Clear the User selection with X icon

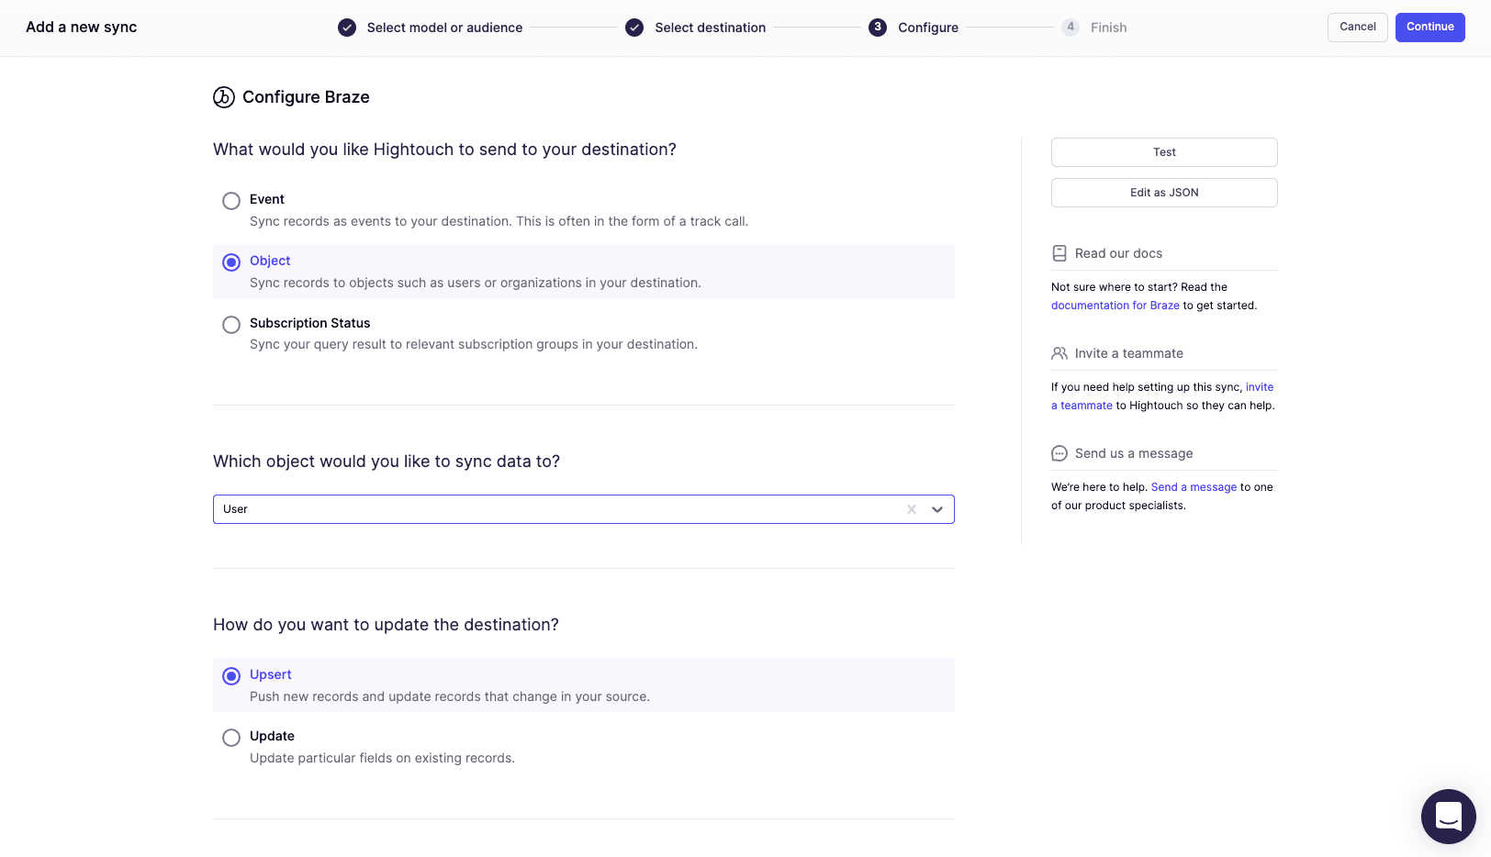pyautogui.click(x=912, y=509)
